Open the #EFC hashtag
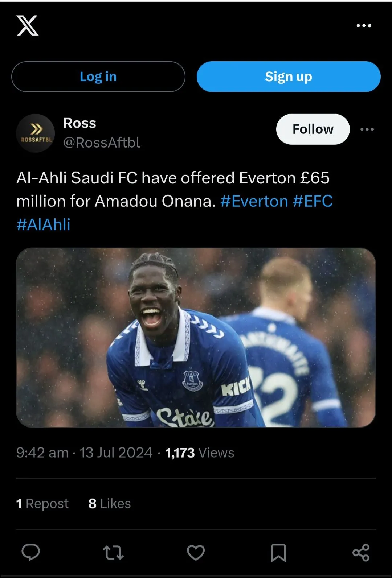Viewport: 392px width, 578px height. pos(313,201)
